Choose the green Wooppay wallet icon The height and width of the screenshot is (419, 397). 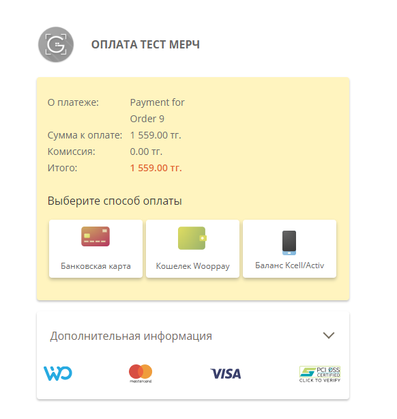(192, 238)
